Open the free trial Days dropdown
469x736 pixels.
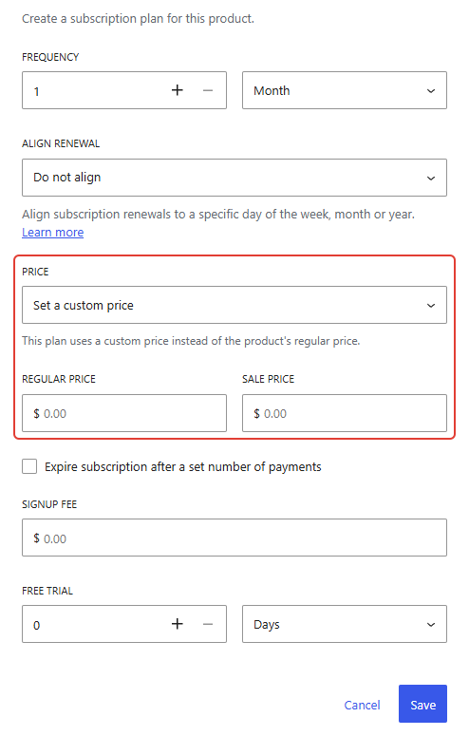(x=345, y=624)
